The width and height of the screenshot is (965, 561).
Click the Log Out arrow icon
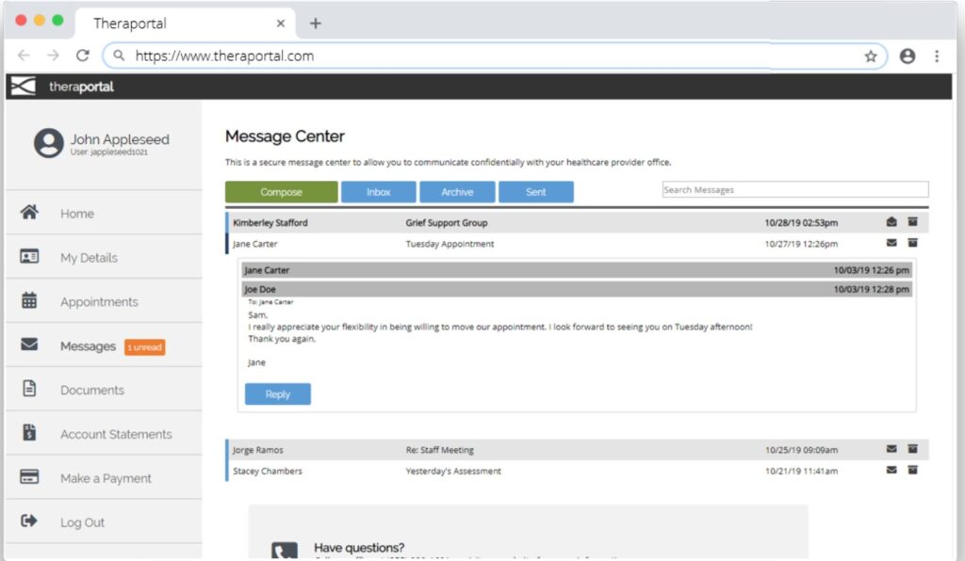(29, 521)
